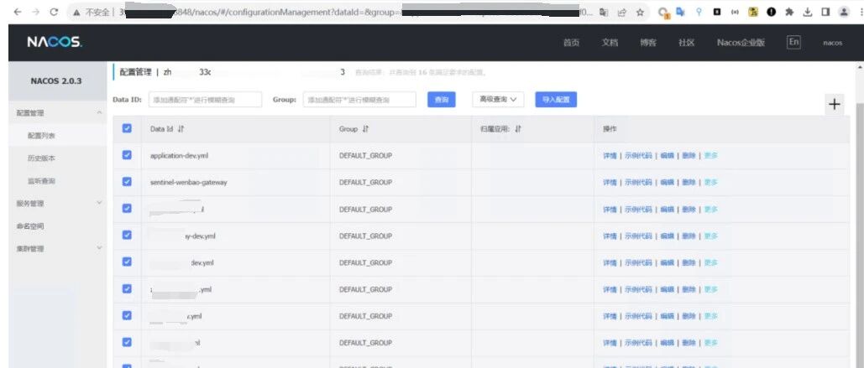
Task: Toggle the browser side panel icon
Action: 825,12
